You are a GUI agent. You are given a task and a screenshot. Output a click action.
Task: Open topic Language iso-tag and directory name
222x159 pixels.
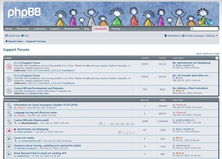click(x=35, y=113)
